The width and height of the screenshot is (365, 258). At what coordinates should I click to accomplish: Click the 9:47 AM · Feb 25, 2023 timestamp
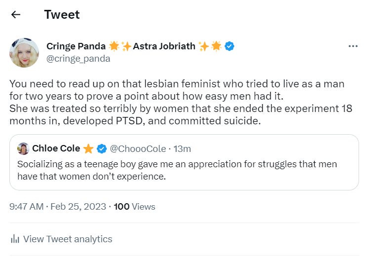(58, 207)
